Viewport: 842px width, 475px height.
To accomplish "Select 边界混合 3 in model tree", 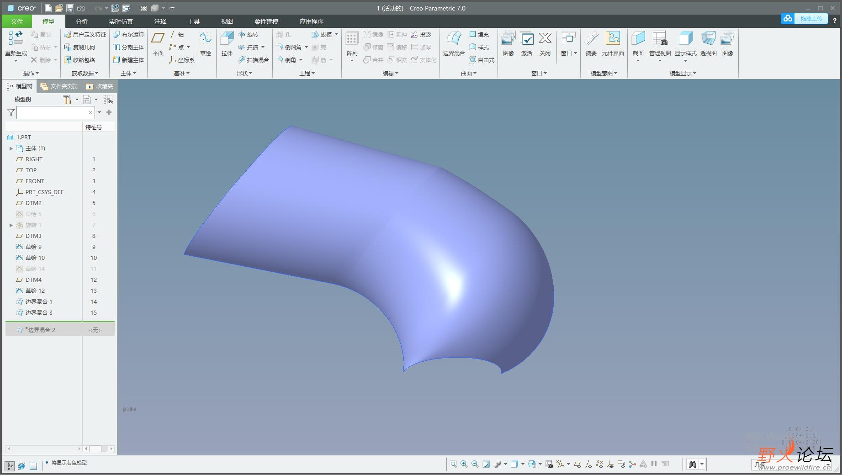I will [x=39, y=313].
